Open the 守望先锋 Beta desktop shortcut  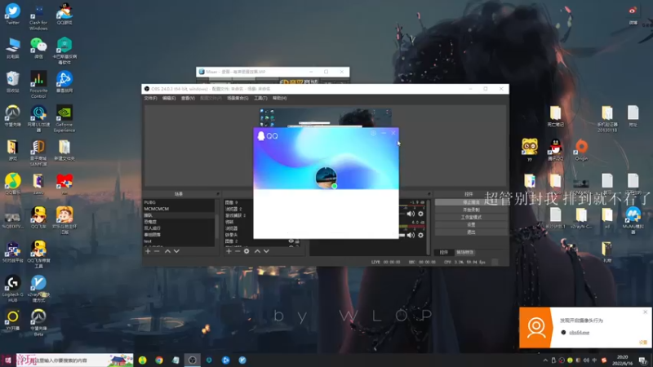(x=38, y=322)
